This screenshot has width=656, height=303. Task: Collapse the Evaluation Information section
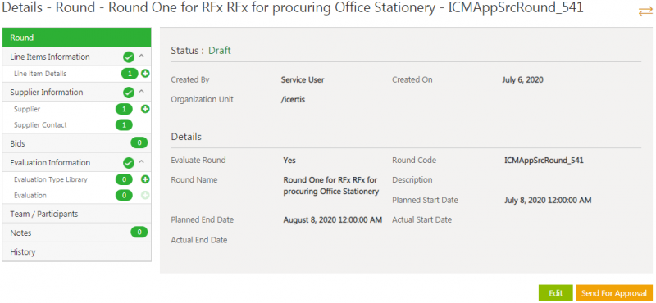tap(141, 162)
